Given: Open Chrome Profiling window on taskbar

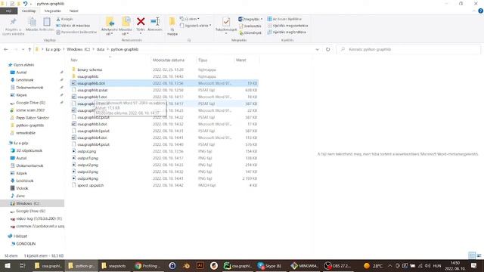Looking at the screenshot, I should 148,265.
